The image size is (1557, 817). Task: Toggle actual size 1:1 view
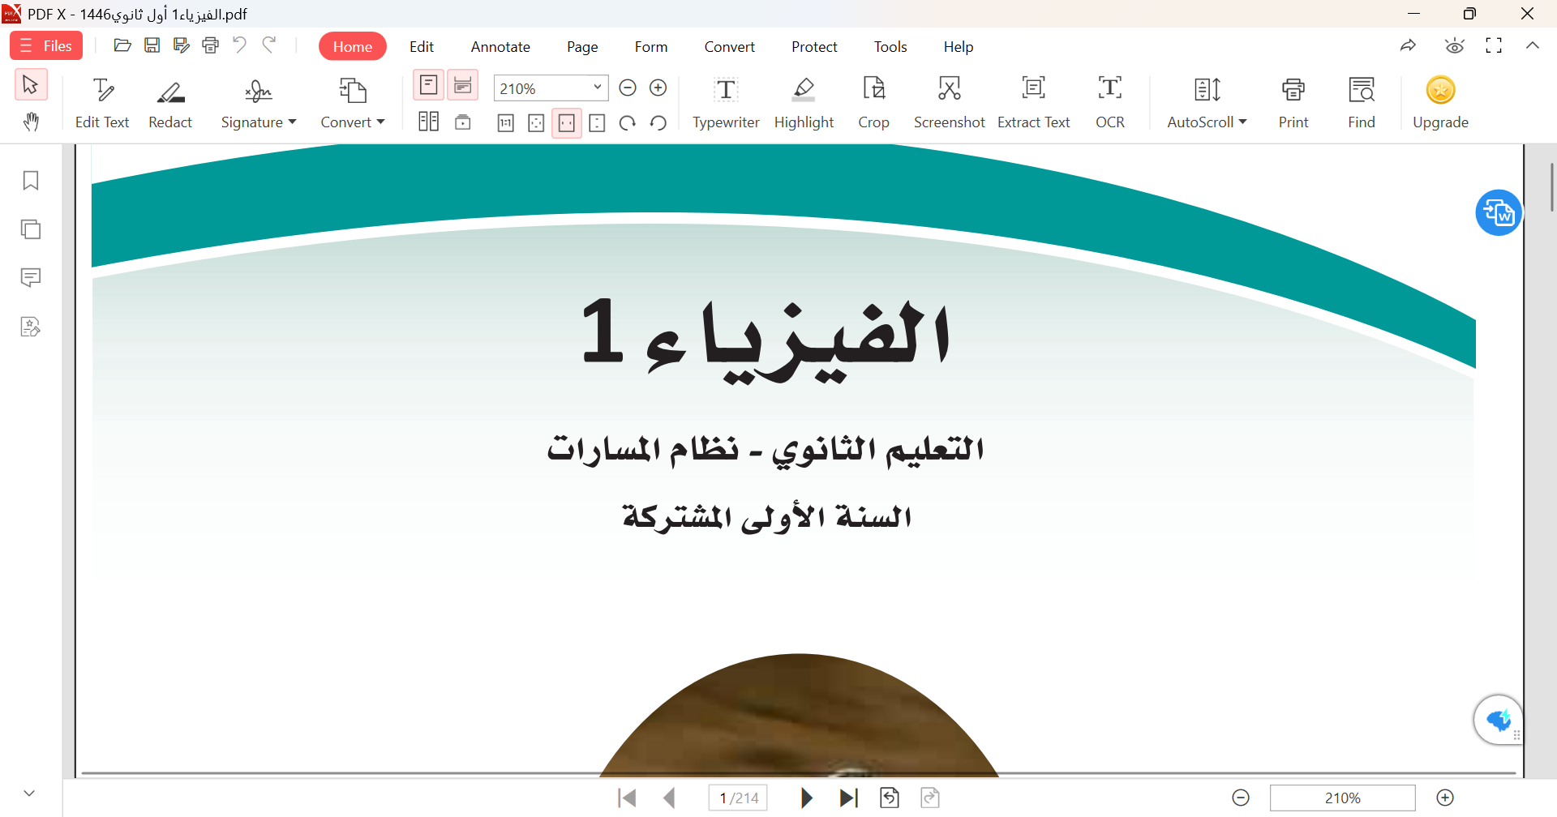pyautogui.click(x=505, y=122)
